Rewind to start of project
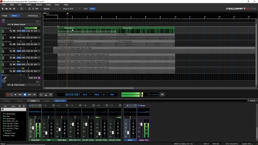This screenshot has width=258, height=145. point(15,95)
